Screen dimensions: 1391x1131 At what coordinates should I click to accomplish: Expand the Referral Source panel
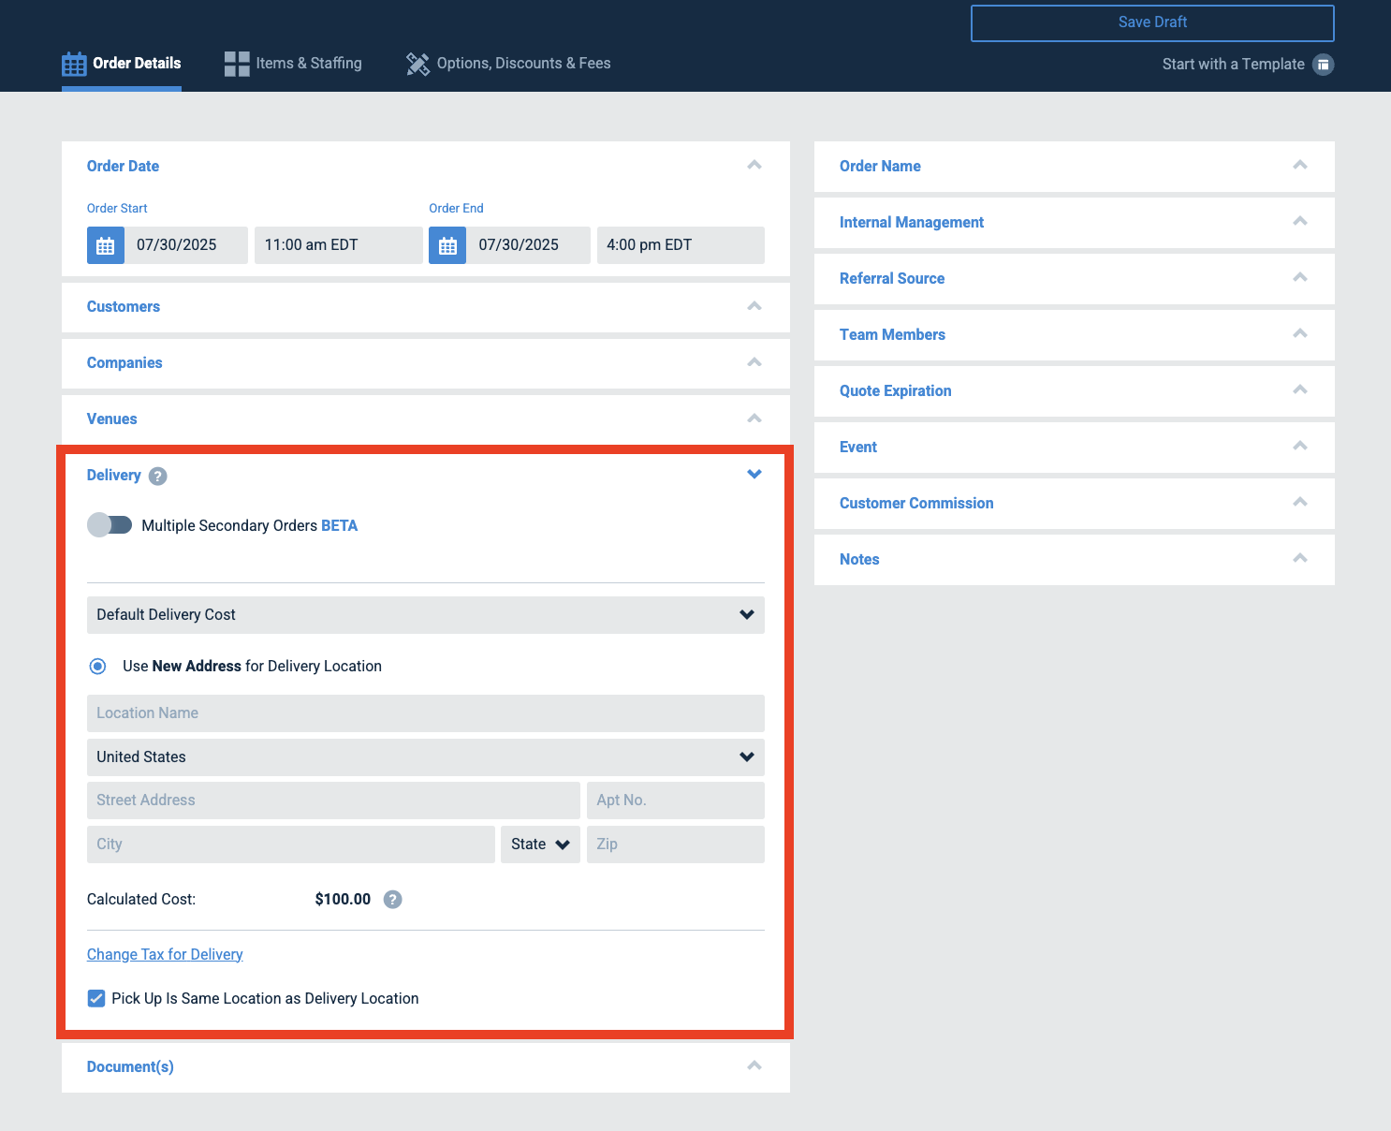(1075, 279)
